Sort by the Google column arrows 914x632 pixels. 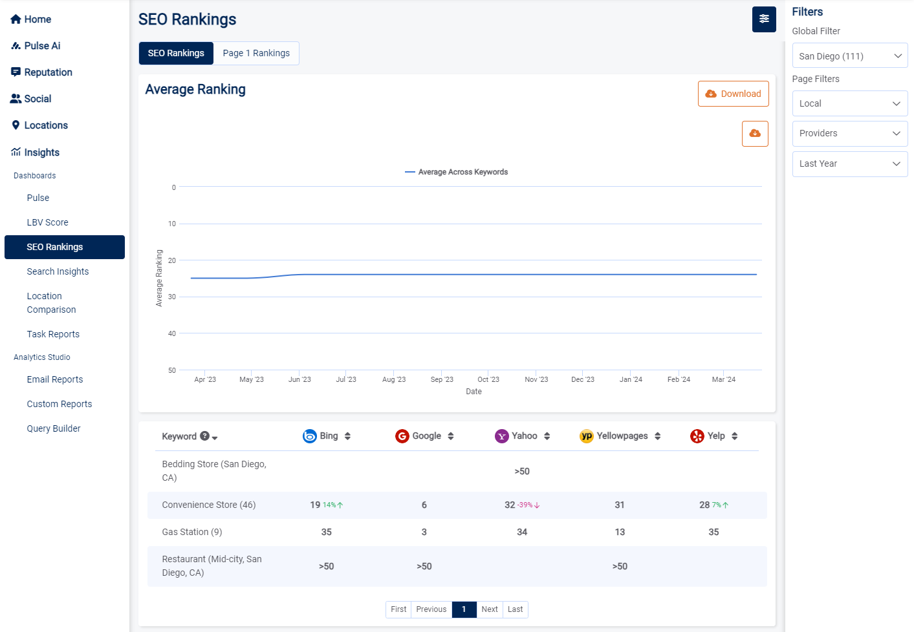point(451,436)
